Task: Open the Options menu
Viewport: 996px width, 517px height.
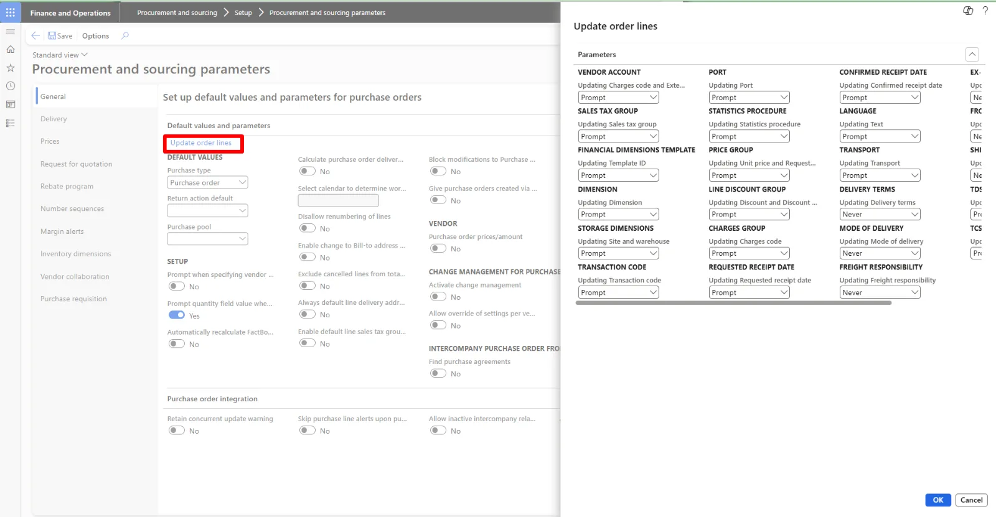Action: click(x=95, y=35)
